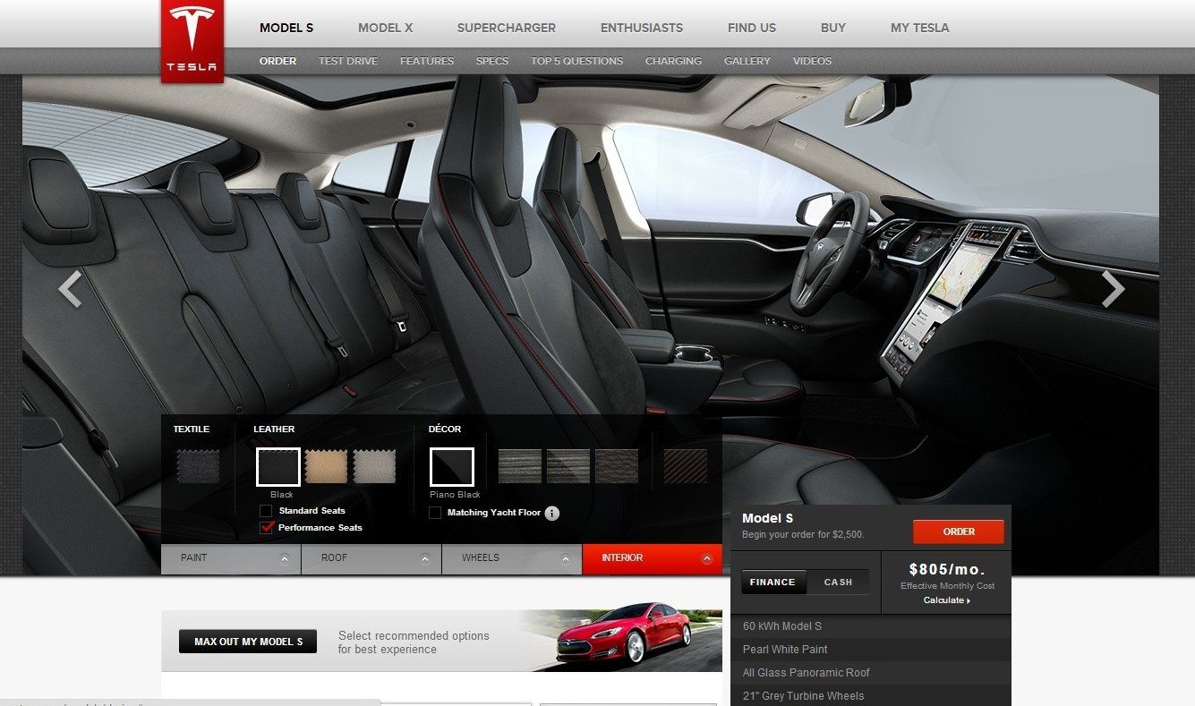This screenshot has width=1195, height=706.
Task: Go to FEATURES tab
Action: (x=427, y=61)
